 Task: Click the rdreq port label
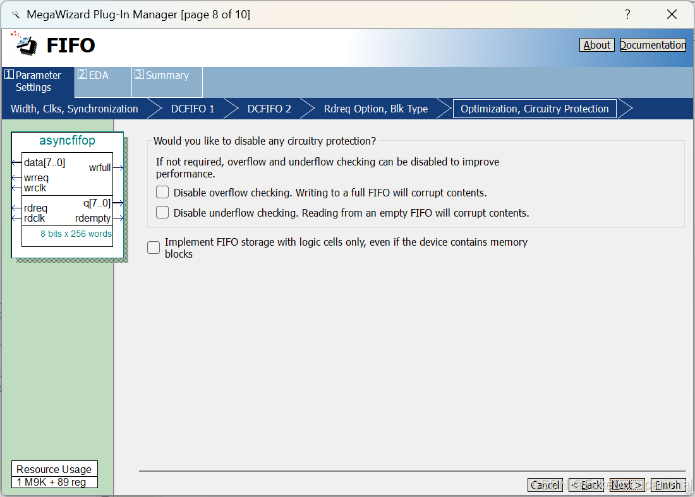pos(35,208)
